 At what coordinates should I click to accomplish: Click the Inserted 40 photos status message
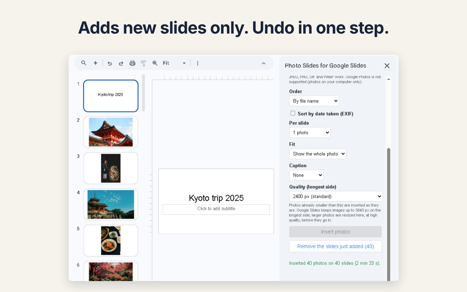coord(335,263)
